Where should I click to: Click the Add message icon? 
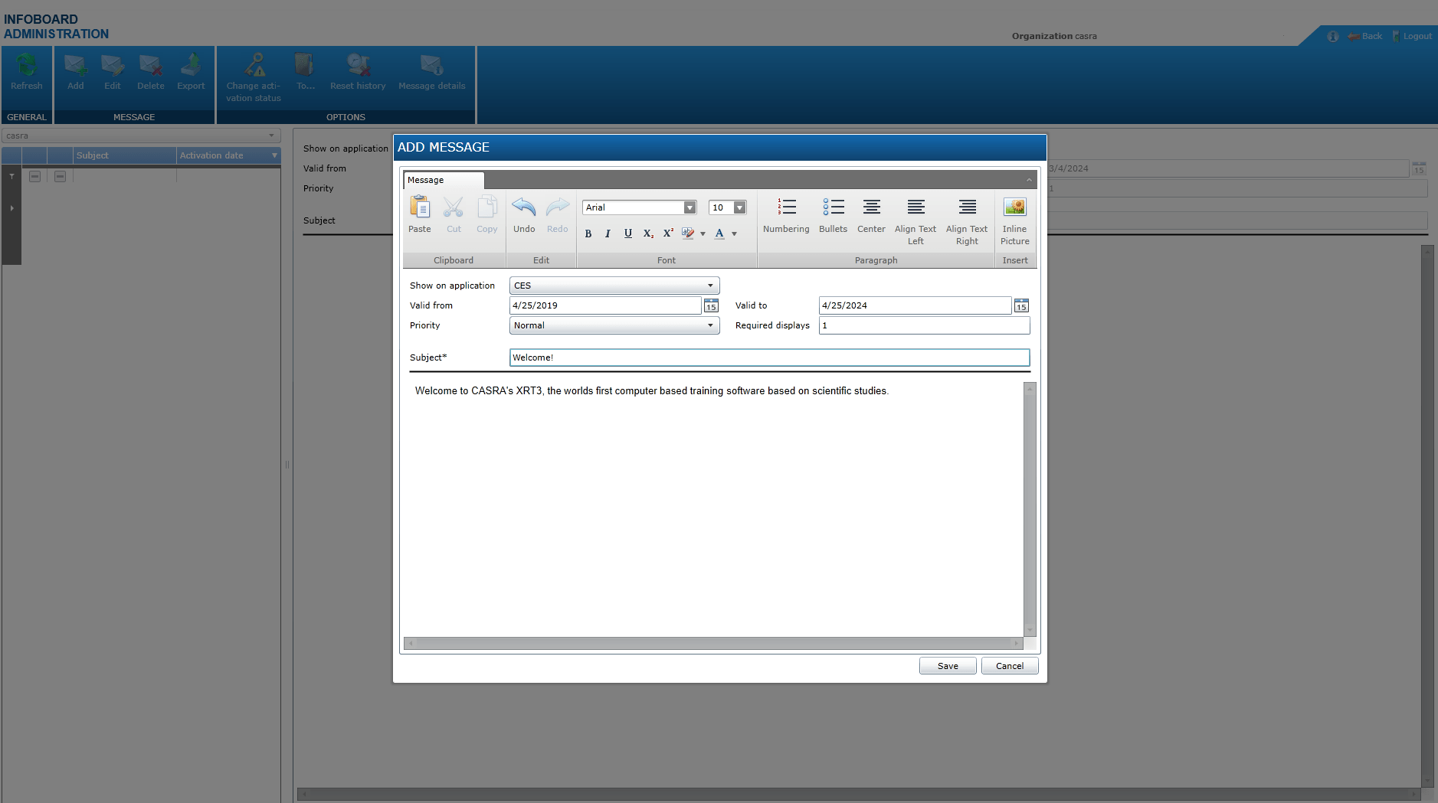[75, 73]
